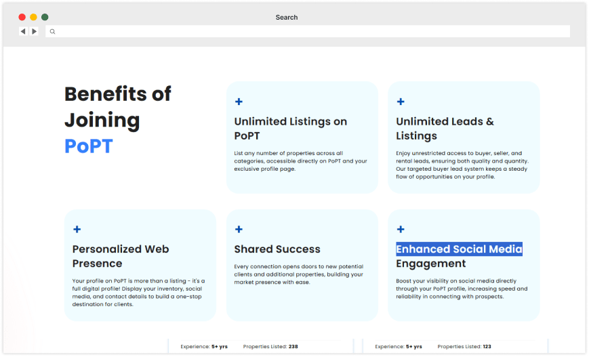Click the plus icon above Shared Success

click(x=239, y=230)
